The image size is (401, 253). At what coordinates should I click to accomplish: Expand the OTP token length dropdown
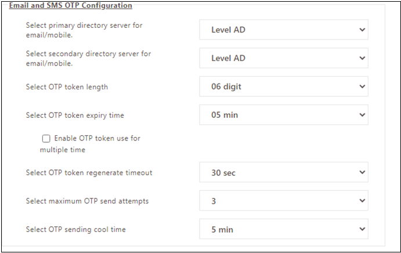click(284, 86)
